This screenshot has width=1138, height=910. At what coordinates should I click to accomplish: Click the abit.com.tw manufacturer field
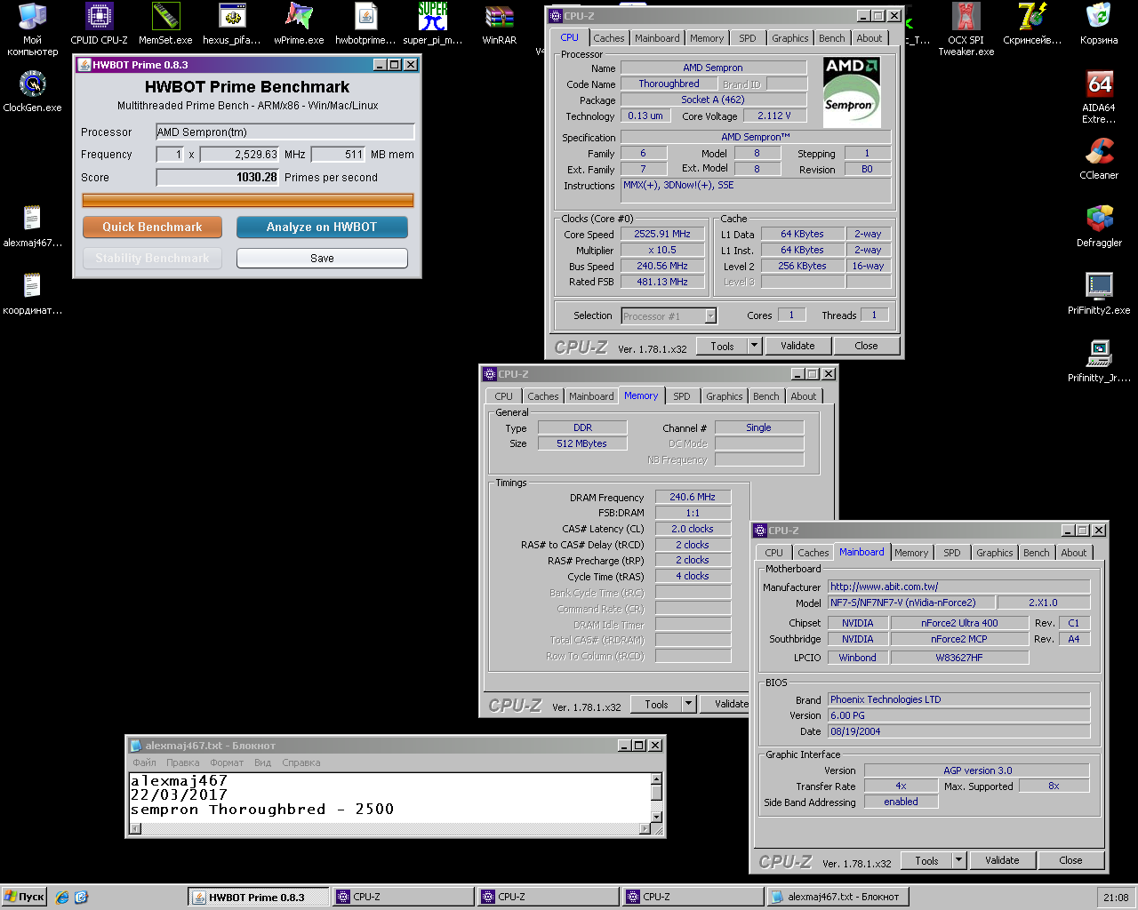[x=959, y=587]
